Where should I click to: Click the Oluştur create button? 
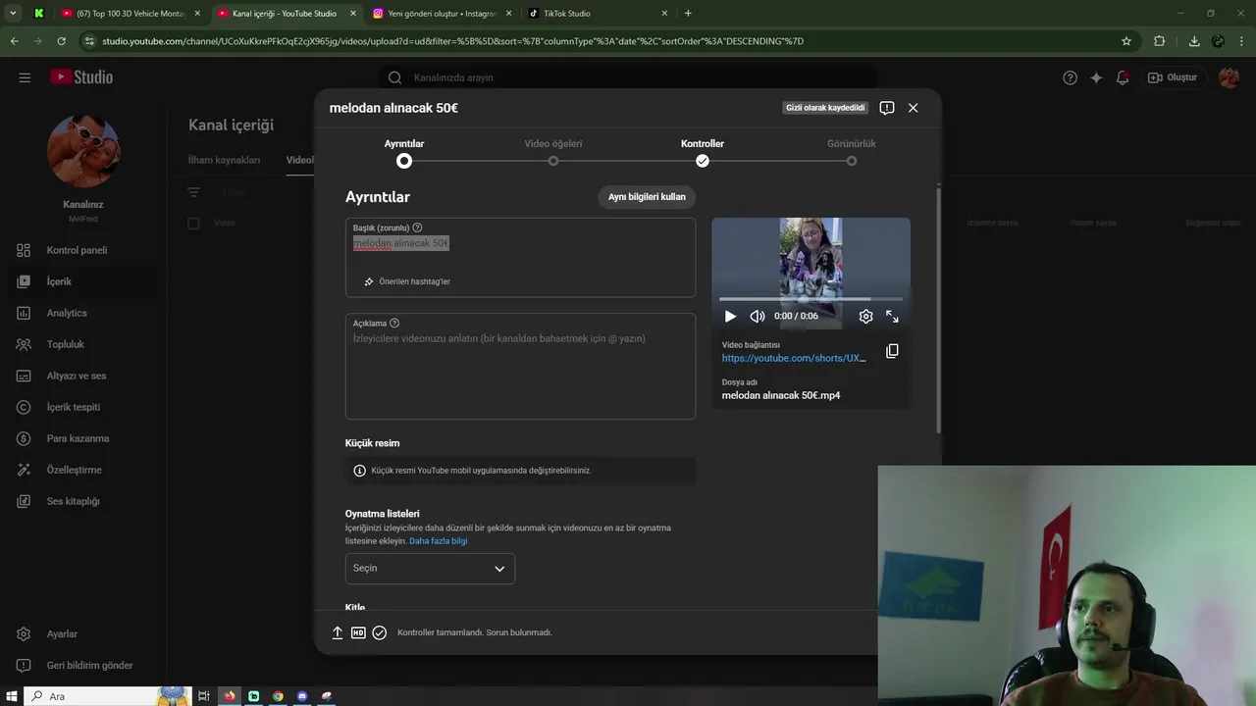point(1173,77)
